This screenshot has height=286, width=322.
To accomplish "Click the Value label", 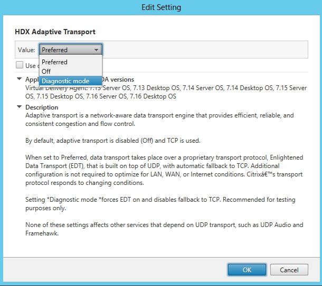I will pos(26,50).
